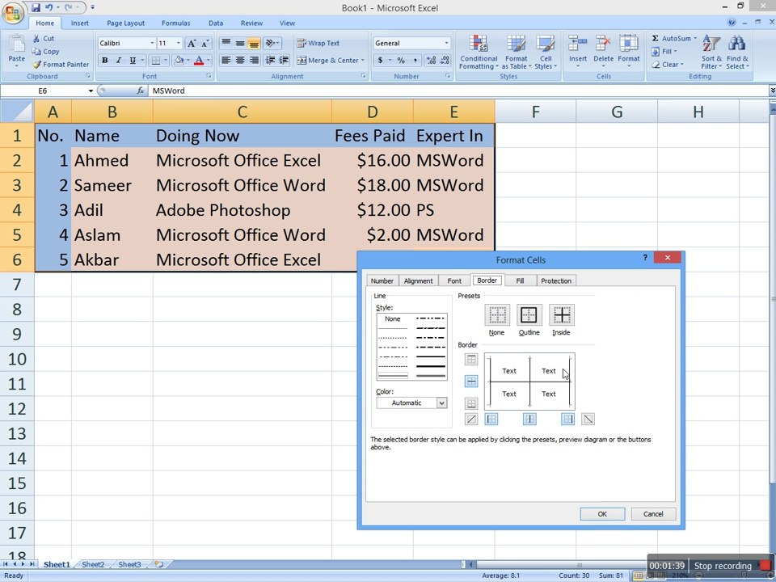Toggle Wrap Text
Screen dimensions: 776x582
pos(318,43)
